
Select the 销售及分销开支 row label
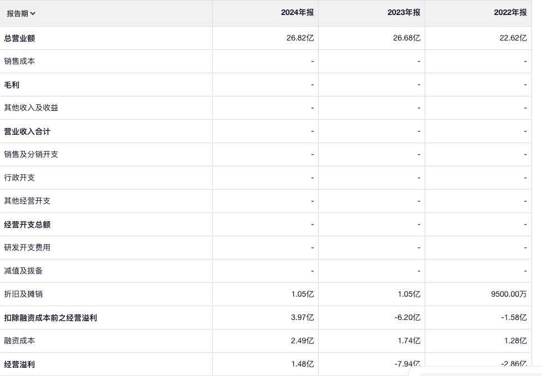click(x=31, y=154)
